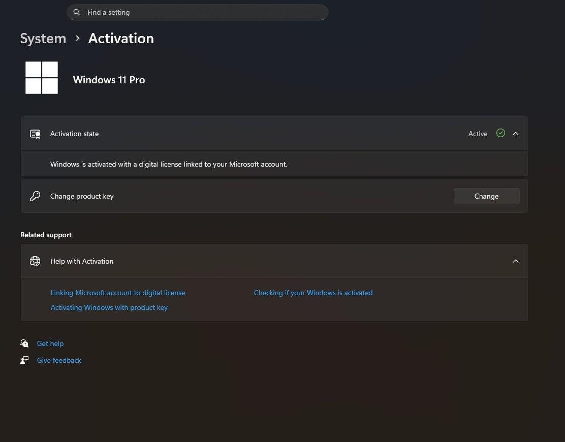Click the key icon beside Change product key
Screen dimensions: 565x442
pyautogui.click(x=35, y=196)
